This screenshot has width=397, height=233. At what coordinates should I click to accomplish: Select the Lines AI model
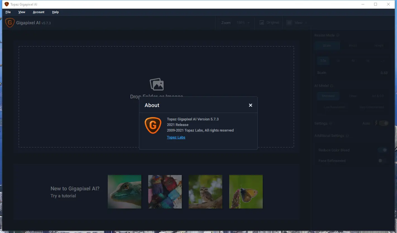(353, 96)
